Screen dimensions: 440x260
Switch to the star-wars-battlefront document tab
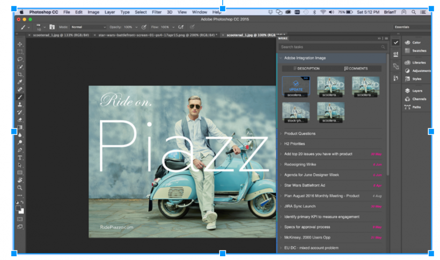tap(156, 35)
